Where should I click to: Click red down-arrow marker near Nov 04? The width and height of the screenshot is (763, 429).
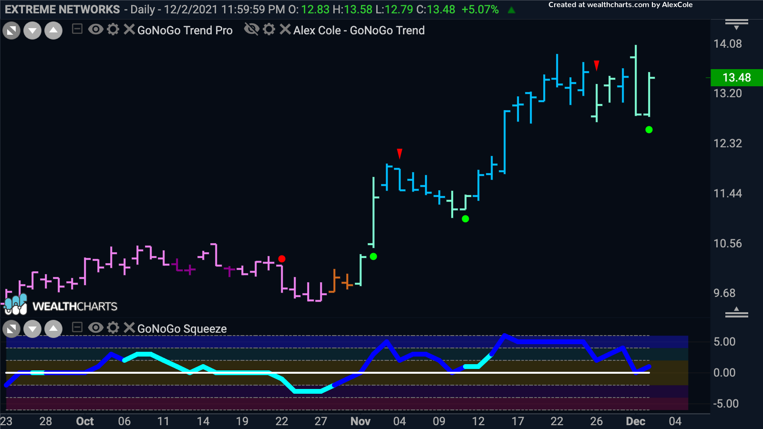pyautogui.click(x=400, y=153)
